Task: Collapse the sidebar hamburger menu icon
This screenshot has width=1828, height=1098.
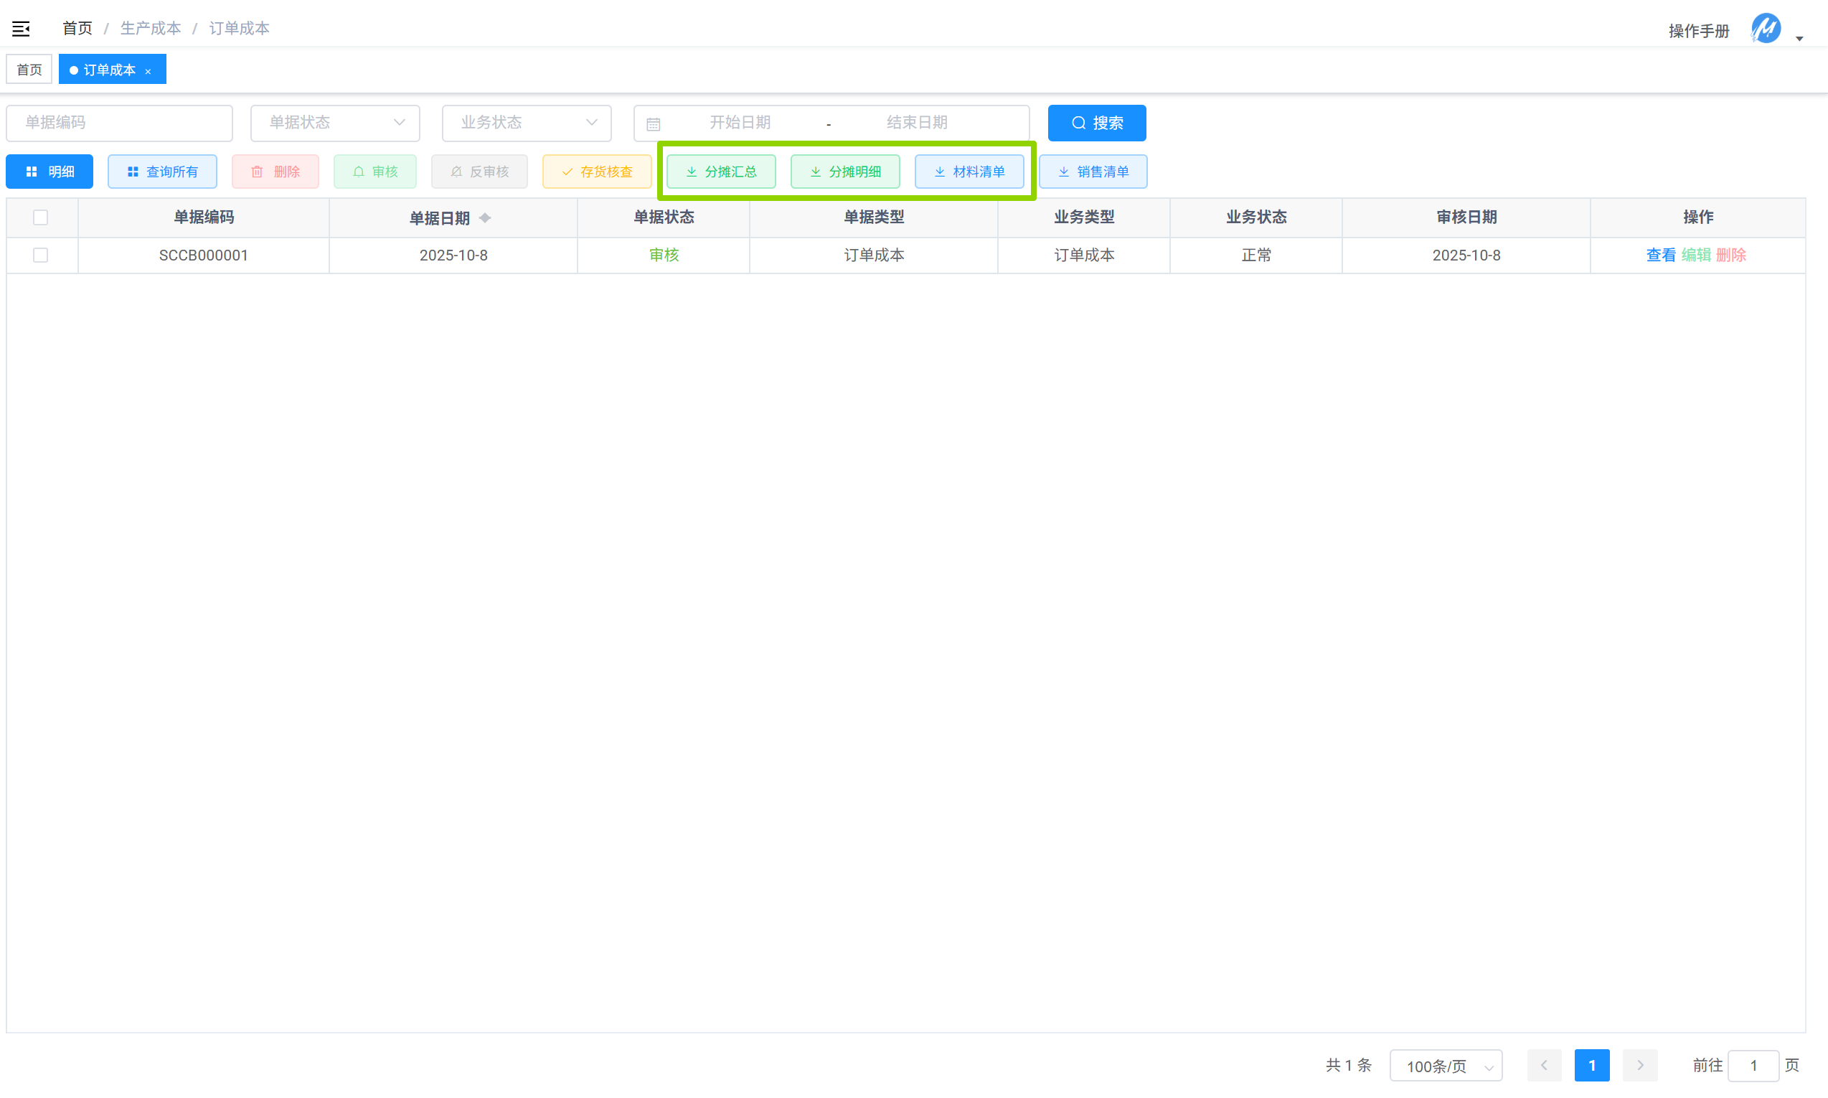Action: tap(21, 29)
